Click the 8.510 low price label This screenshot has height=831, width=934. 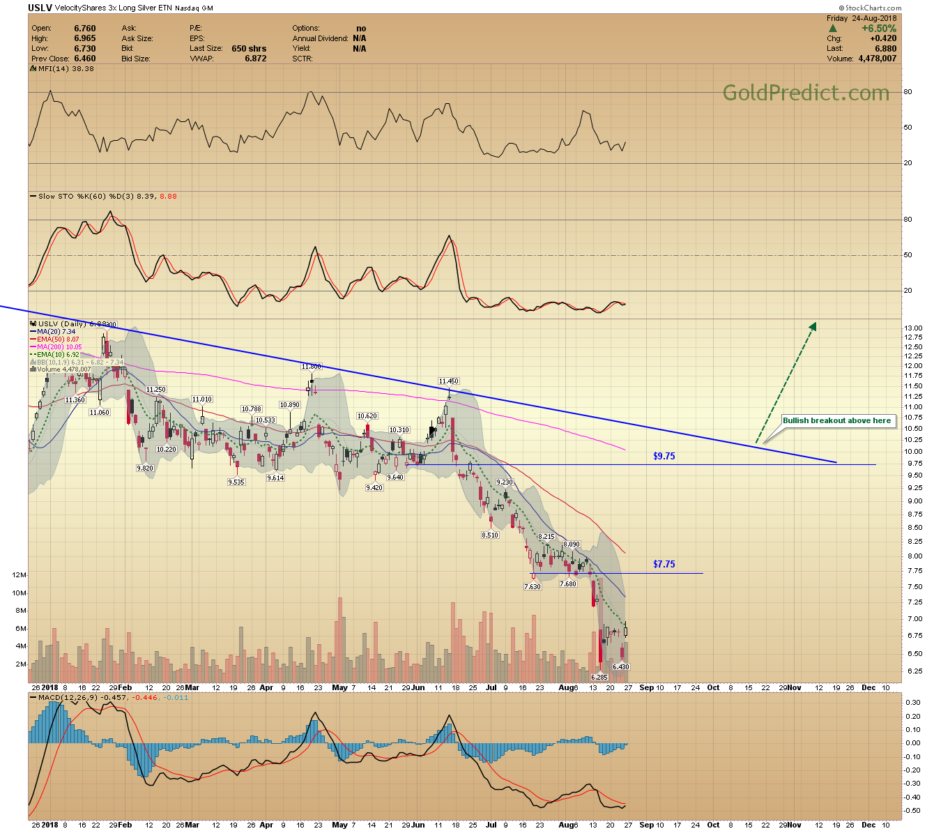click(490, 535)
